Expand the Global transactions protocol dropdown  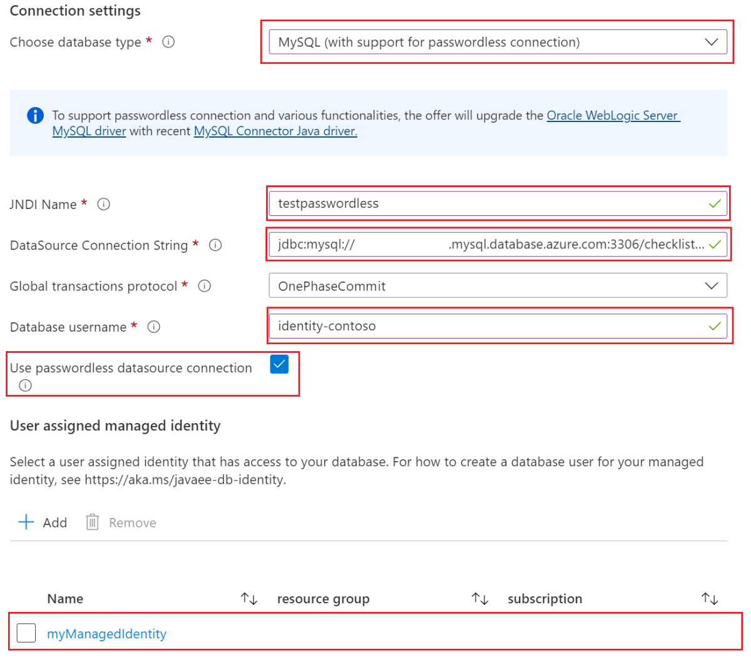[x=498, y=286]
